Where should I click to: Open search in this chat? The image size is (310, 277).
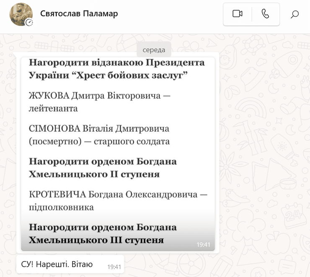click(294, 14)
